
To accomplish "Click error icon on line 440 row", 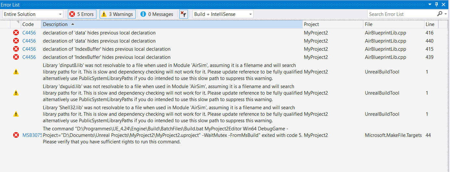I will click(x=16, y=41).
